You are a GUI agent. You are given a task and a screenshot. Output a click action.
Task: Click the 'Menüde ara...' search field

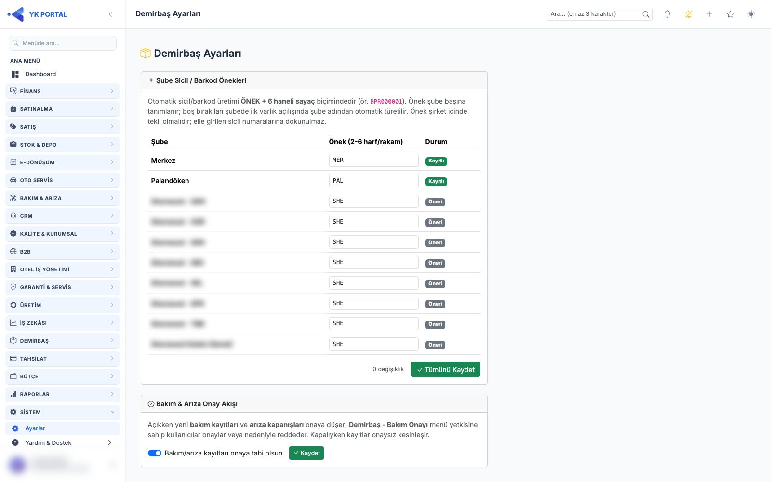tap(63, 43)
